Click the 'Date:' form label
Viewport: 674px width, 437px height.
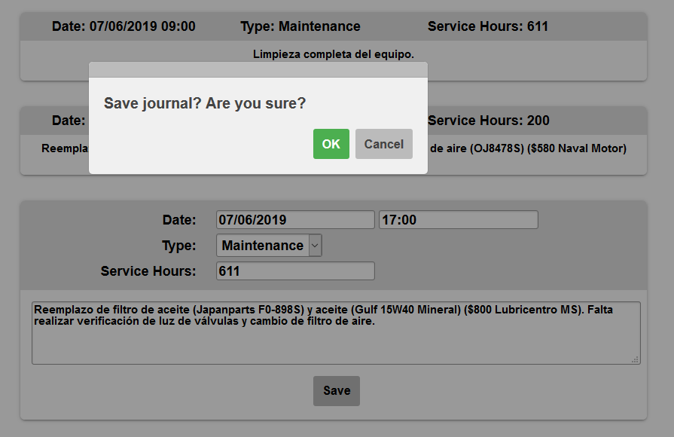pyautogui.click(x=179, y=220)
